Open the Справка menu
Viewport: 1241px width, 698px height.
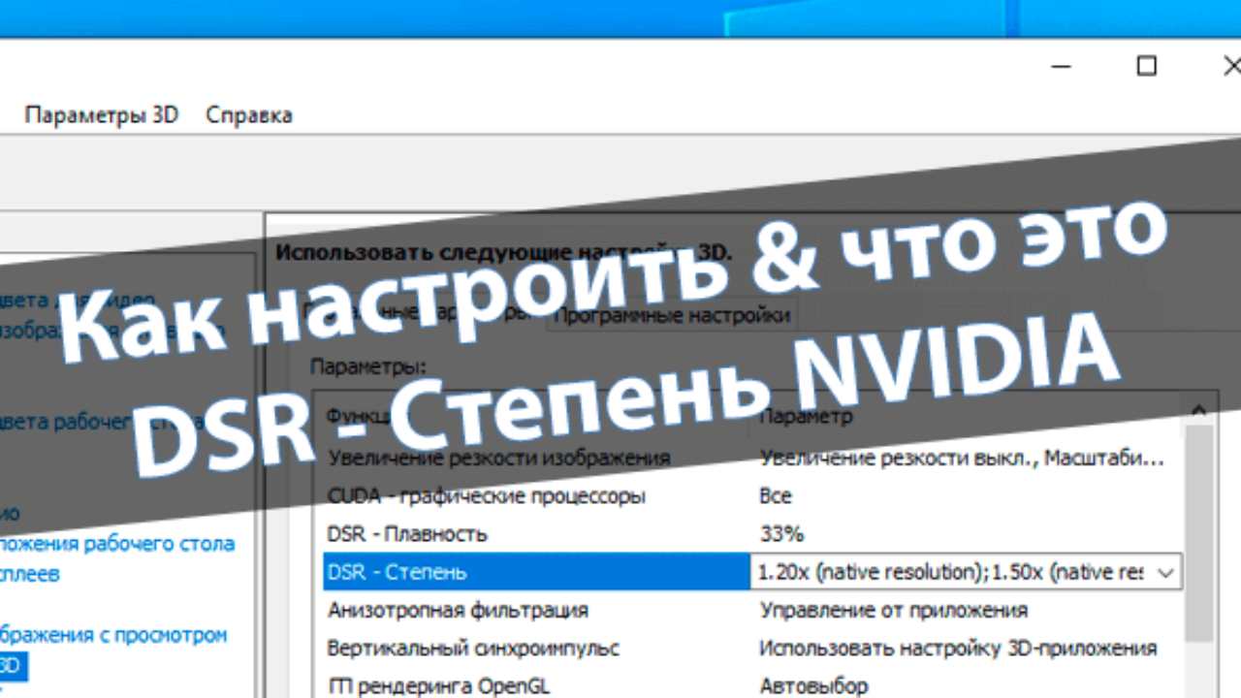(249, 114)
